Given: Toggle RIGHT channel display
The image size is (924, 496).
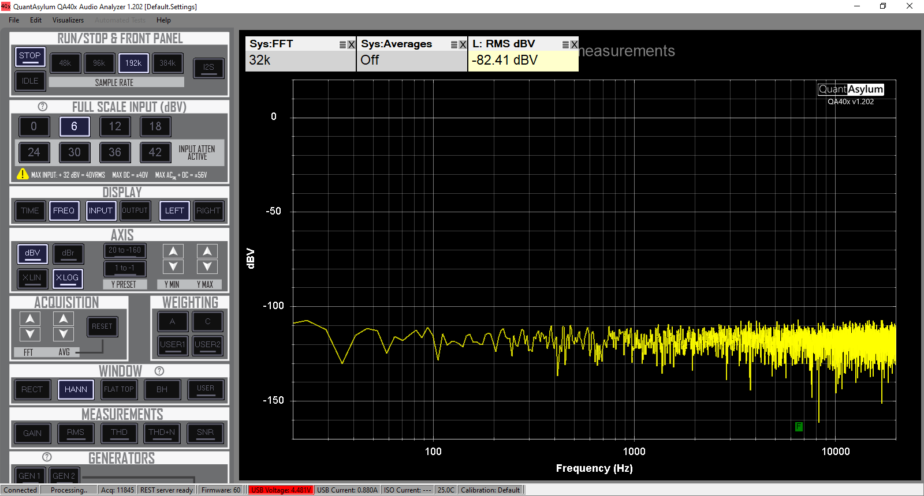Looking at the screenshot, I should pyautogui.click(x=208, y=211).
